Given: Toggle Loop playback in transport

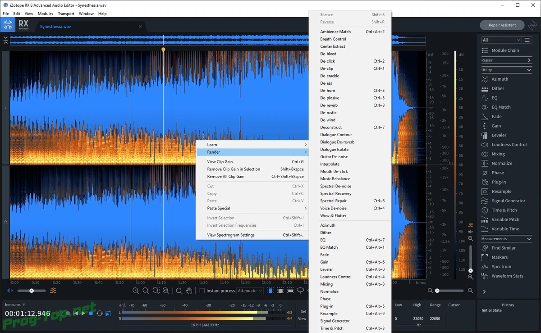Looking at the screenshot, I should pyautogui.click(x=99, y=313).
